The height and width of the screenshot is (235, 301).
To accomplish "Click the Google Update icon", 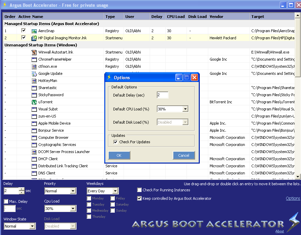I will coord(34,73).
